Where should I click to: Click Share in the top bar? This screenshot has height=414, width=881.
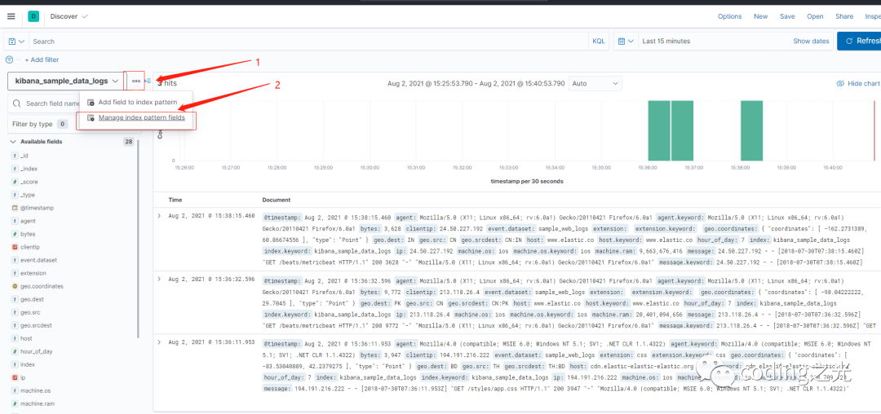(x=844, y=16)
